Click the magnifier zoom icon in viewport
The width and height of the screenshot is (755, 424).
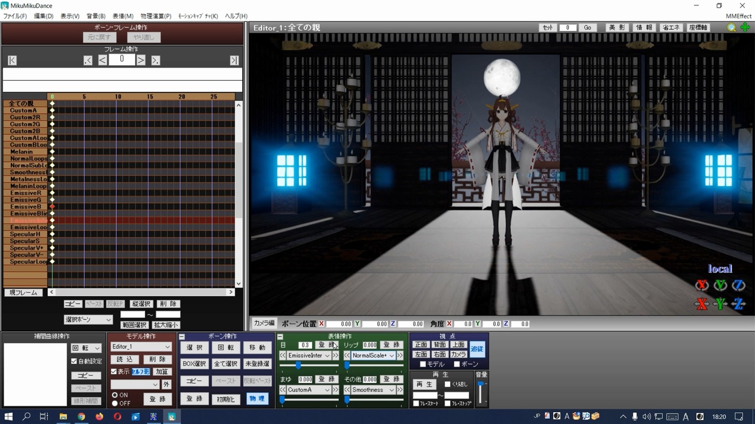[x=731, y=28]
